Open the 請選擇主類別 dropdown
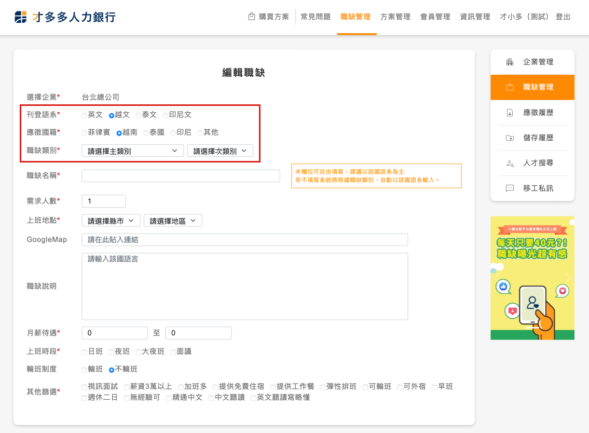Image resolution: width=589 pixels, height=433 pixels. [133, 151]
